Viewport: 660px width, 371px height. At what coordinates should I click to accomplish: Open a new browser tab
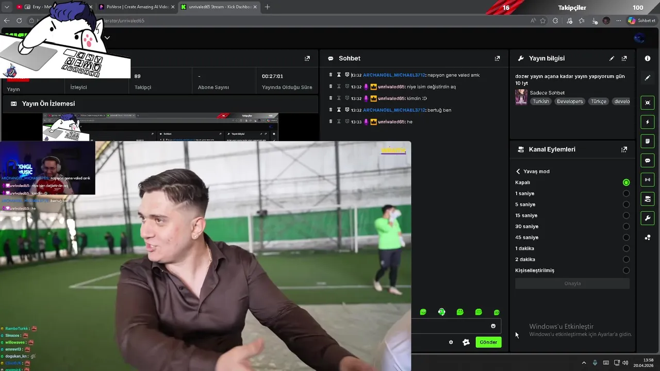click(267, 7)
